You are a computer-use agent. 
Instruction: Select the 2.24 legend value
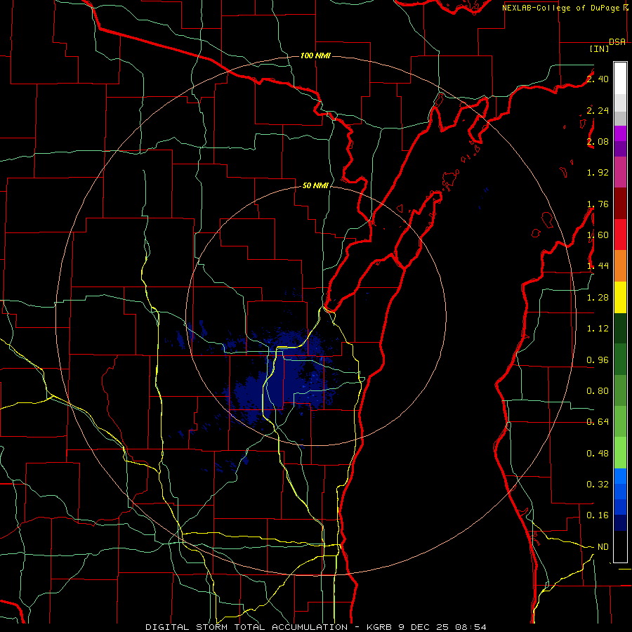tap(598, 110)
